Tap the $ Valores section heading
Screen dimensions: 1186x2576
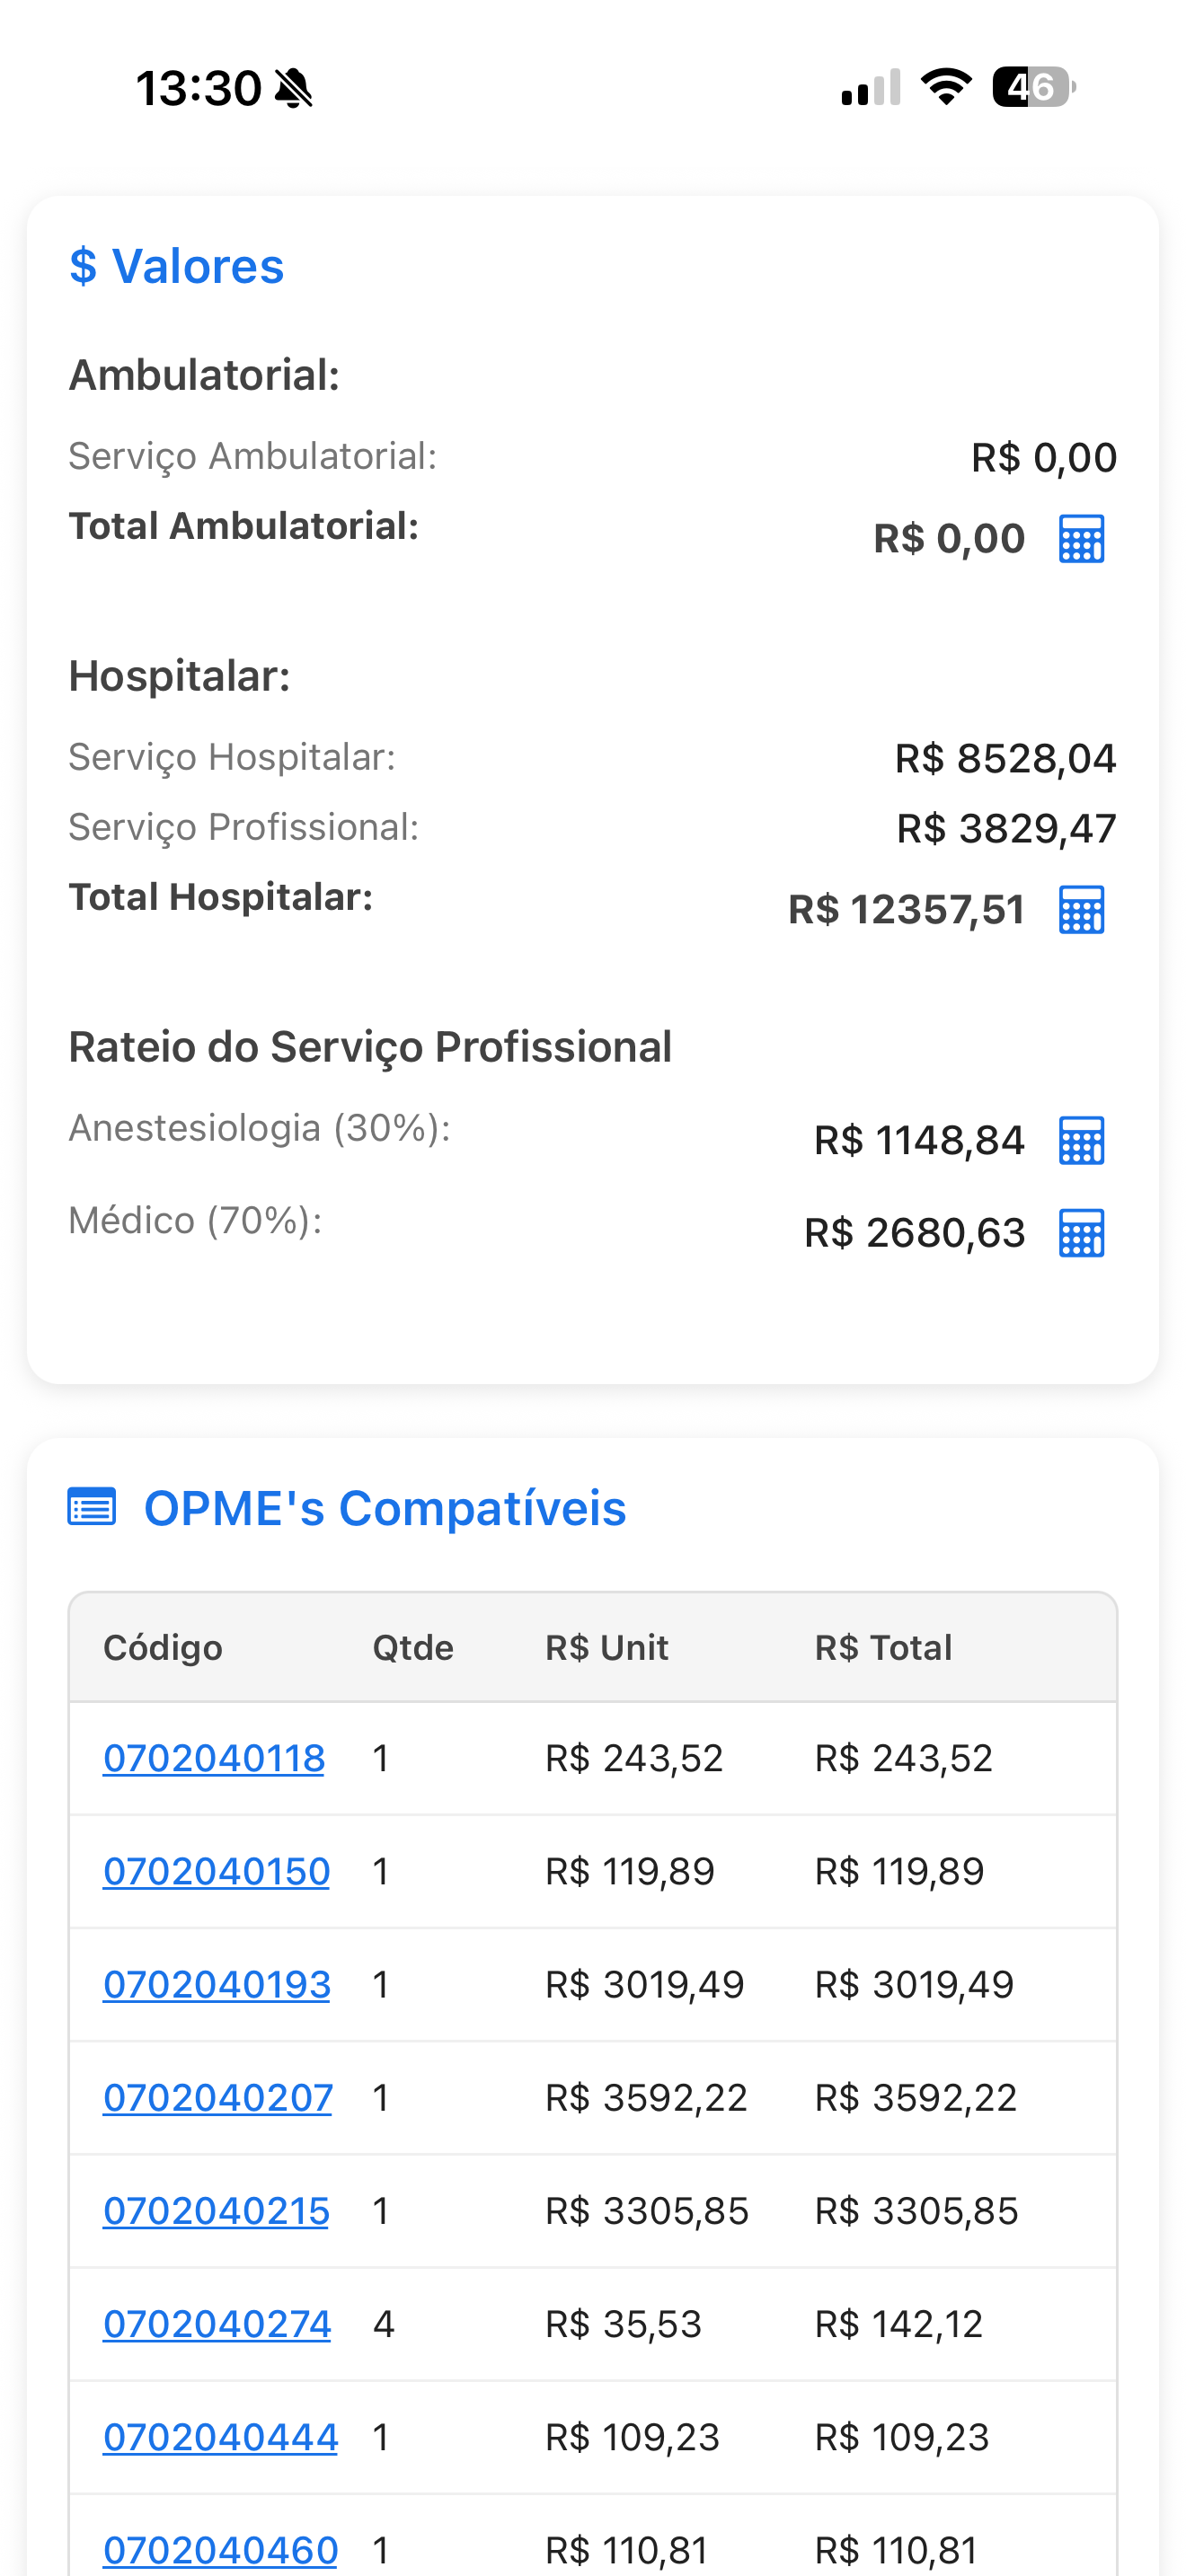tap(177, 266)
